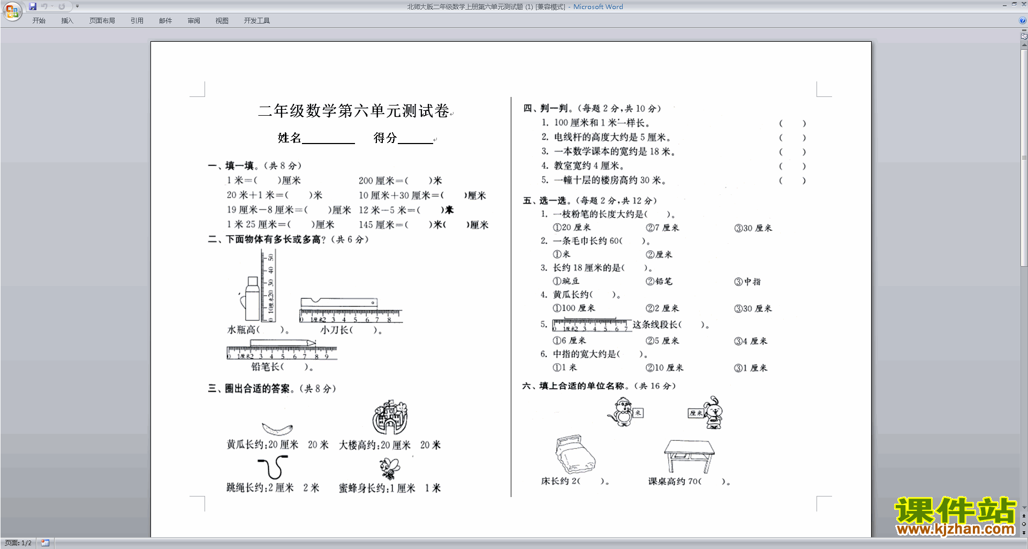Select the 开发工具 tab
This screenshot has width=1028, height=549.
(257, 21)
